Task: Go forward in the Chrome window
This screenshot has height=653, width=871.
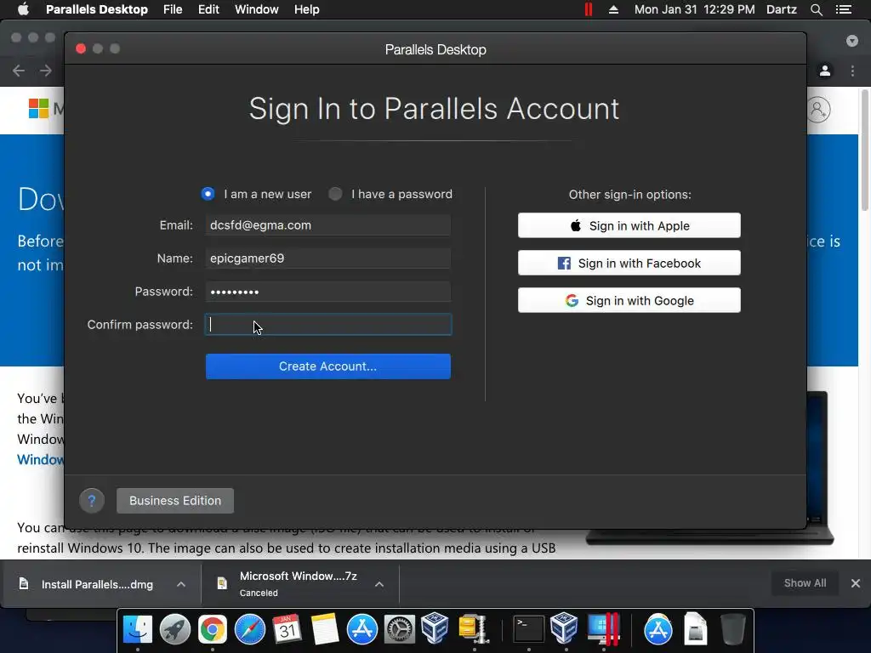Action: point(46,71)
